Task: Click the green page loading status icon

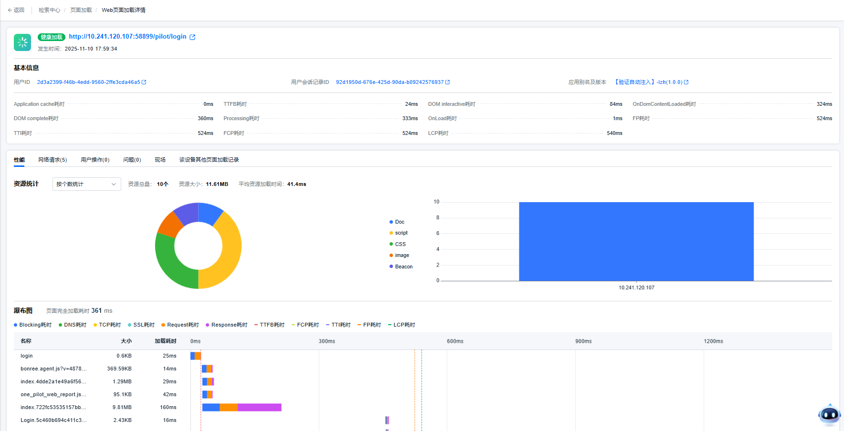Action: [22, 42]
